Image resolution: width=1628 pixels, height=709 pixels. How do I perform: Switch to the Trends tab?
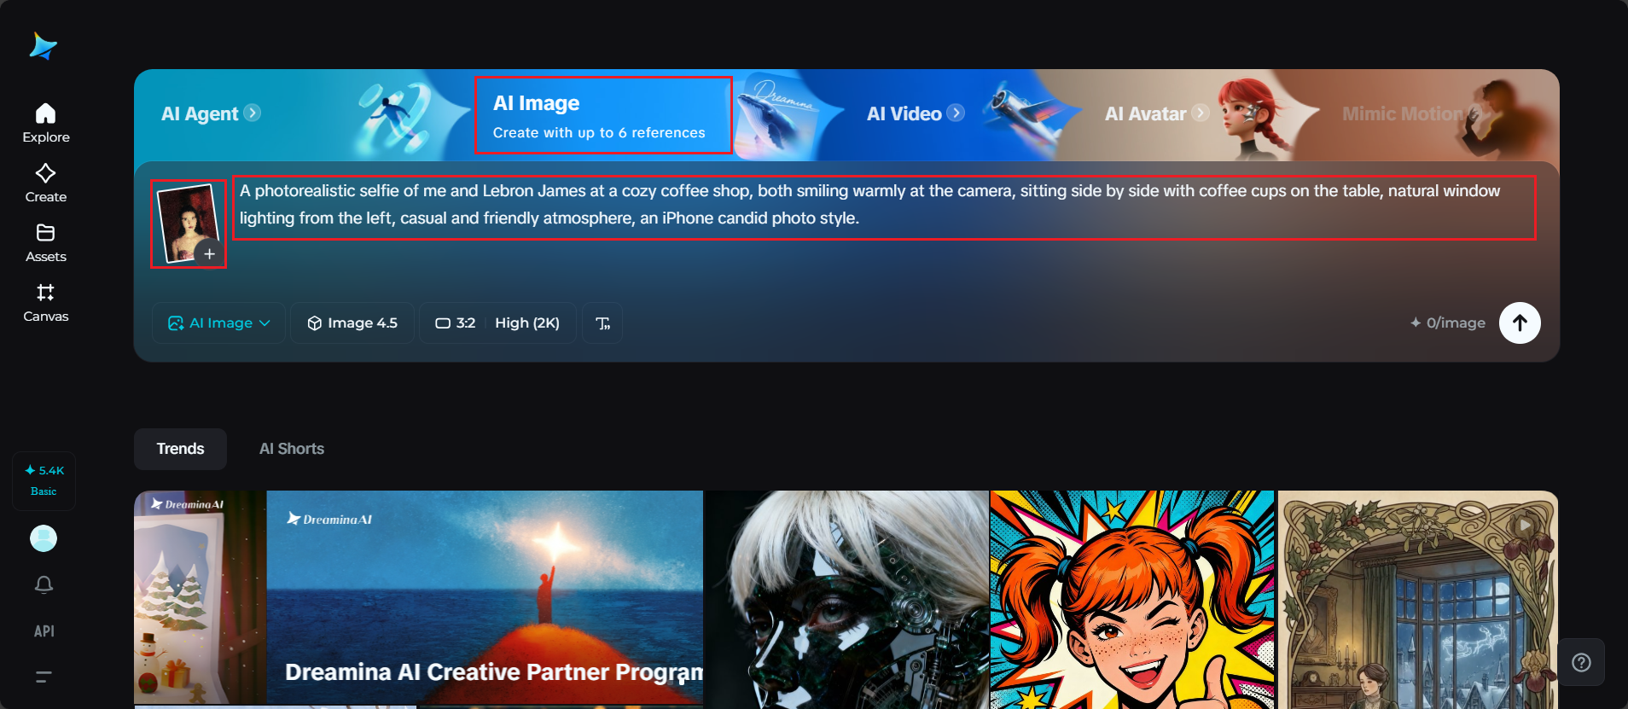tap(180, 449)
